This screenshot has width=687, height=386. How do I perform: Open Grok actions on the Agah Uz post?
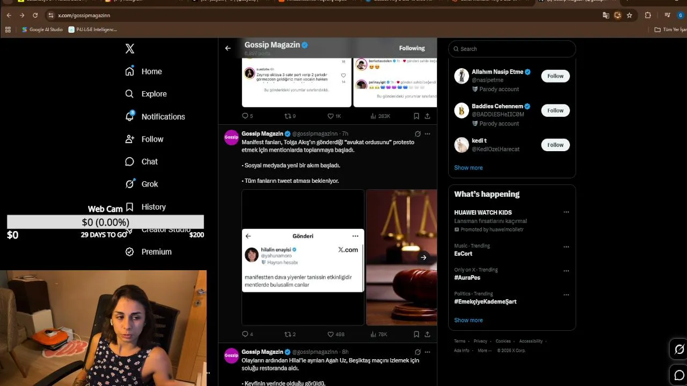coord(418,352)
